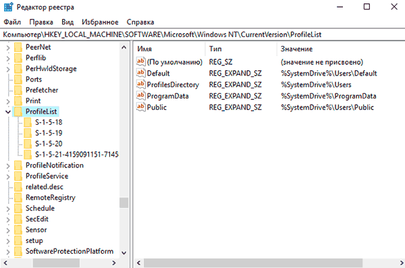Collapse the ProfileList key
The image size is (405, 268).
(x=8, y=112)
